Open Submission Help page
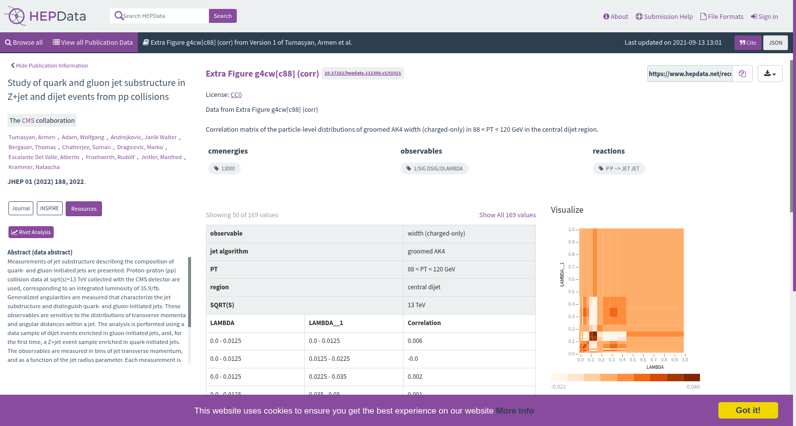 click(664, 16)
